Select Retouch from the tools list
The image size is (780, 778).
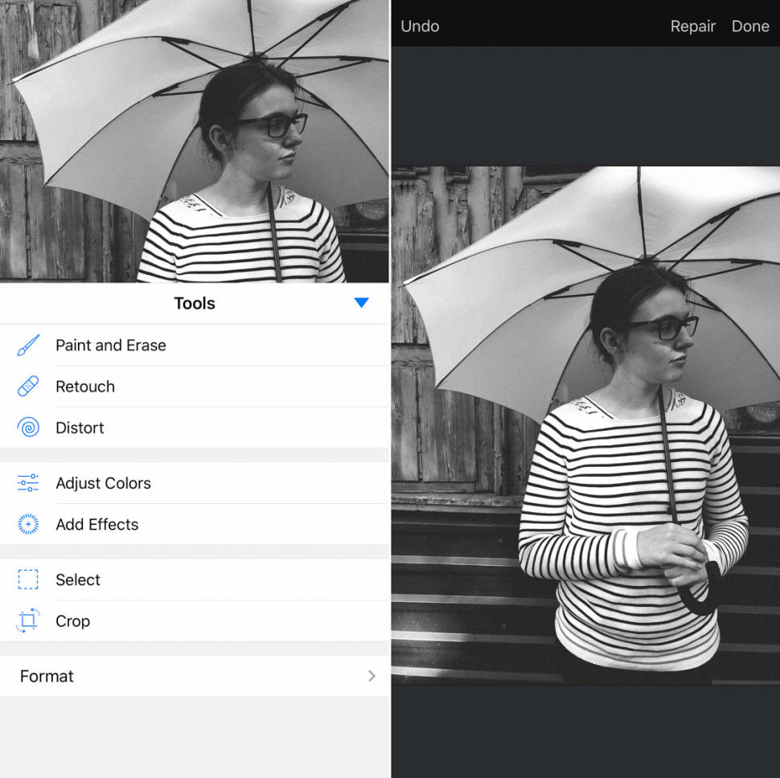click(x=84, y=386)
